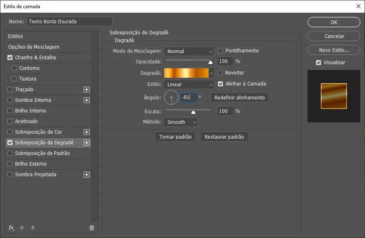Image resolution: width=365 pixels, height=238 pixels.
Task: Open the Estilo Linear dropdown
Action: [x=189, y=84]
